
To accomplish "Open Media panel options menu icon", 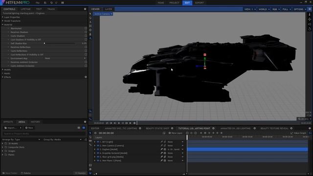I will point(85,122).
